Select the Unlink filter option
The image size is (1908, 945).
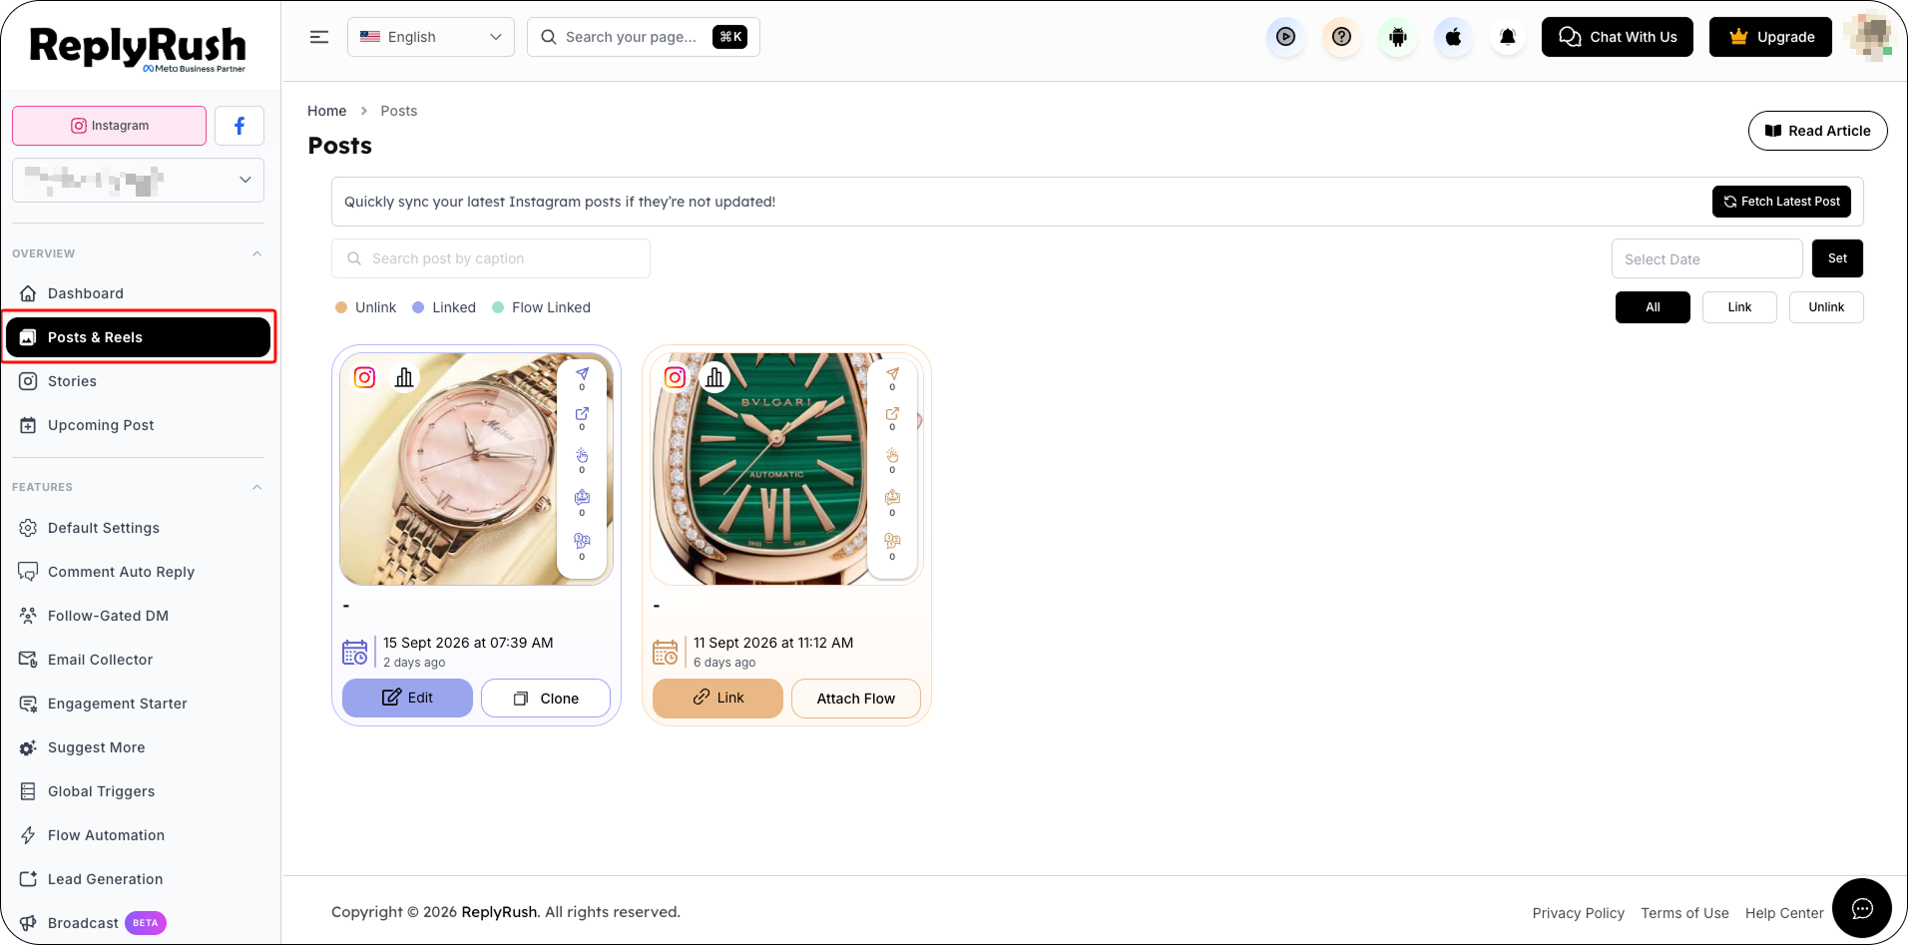pos(1826,307)
